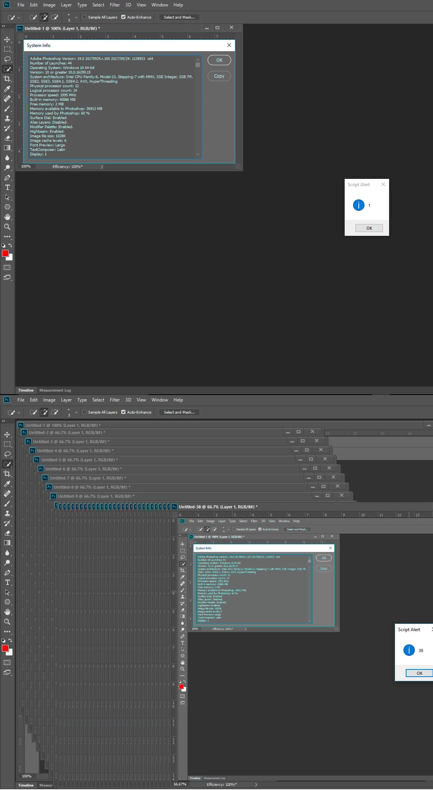Open Window menu in upper Photoshop
The height and width of the screenshot is (790, 433).
[160, 5]
